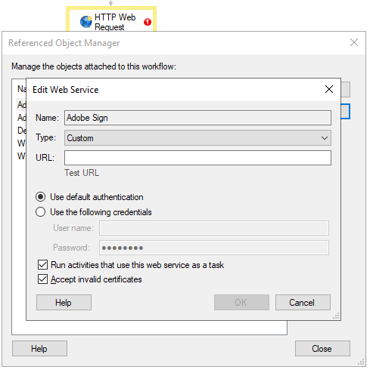
Task: Click the red error indicator on HTTP Web Request
Action: [x=148, y=22]
